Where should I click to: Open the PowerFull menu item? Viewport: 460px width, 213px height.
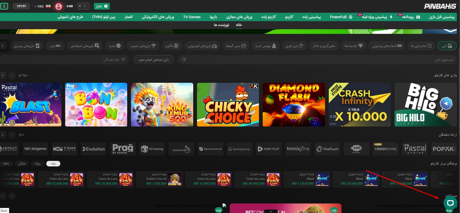(341, 17)
